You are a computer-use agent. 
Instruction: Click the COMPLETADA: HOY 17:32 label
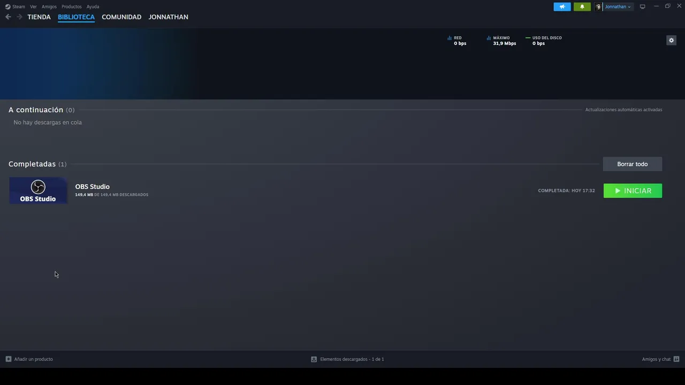(566, 191)
